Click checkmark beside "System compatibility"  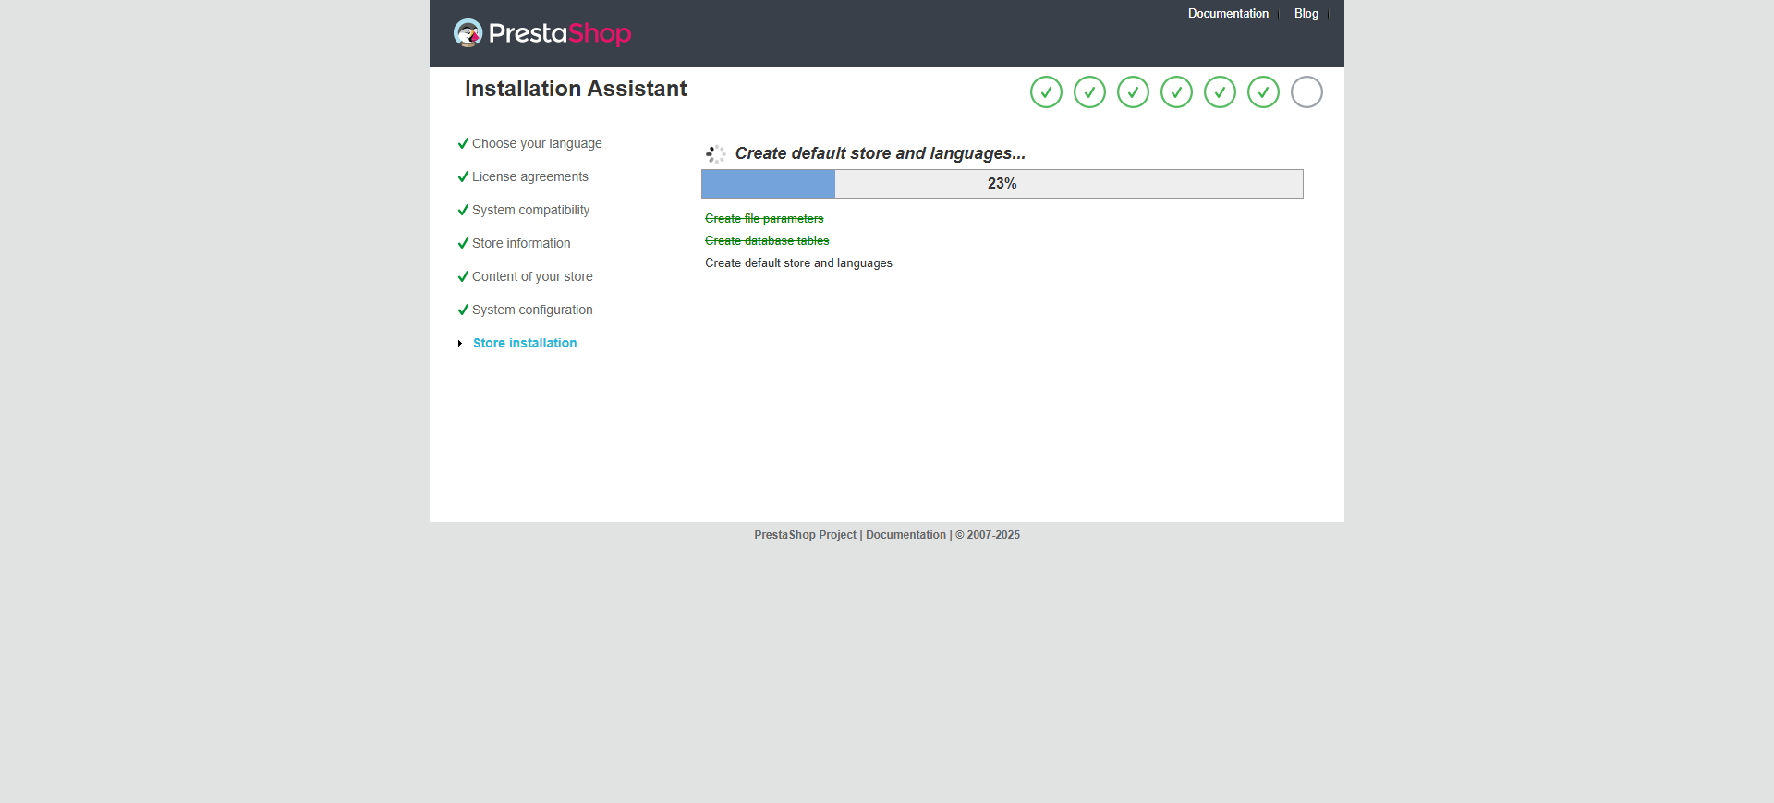coord(463,210)
